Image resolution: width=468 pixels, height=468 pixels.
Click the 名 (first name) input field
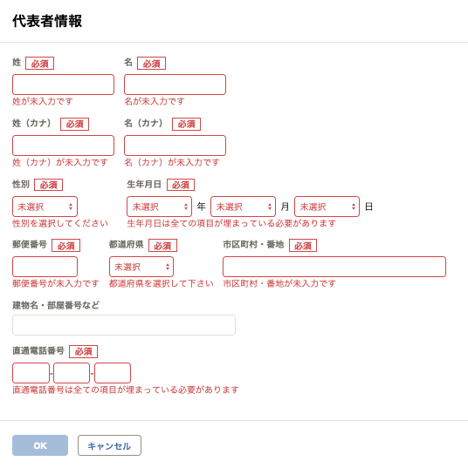tap(175, 85)
